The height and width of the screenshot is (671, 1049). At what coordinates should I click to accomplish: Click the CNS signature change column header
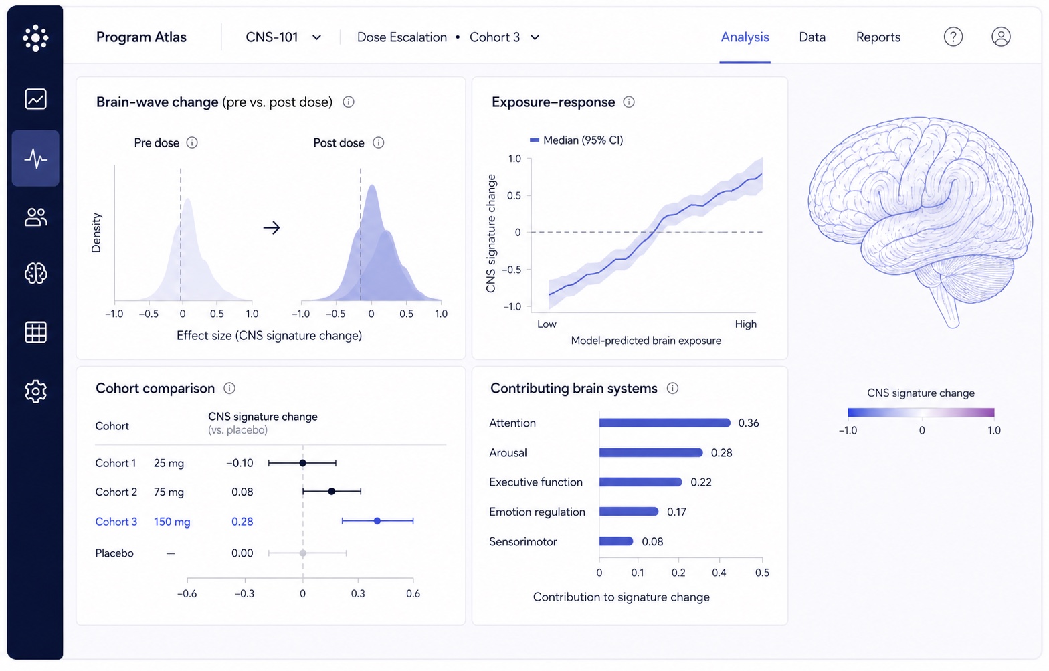coord(263,417)
